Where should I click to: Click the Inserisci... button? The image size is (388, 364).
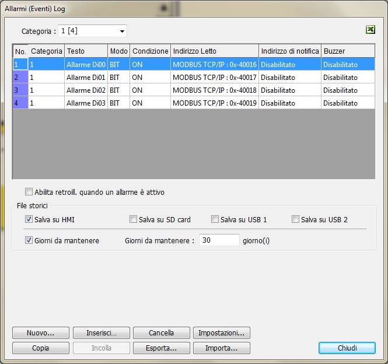coord(101,333)
